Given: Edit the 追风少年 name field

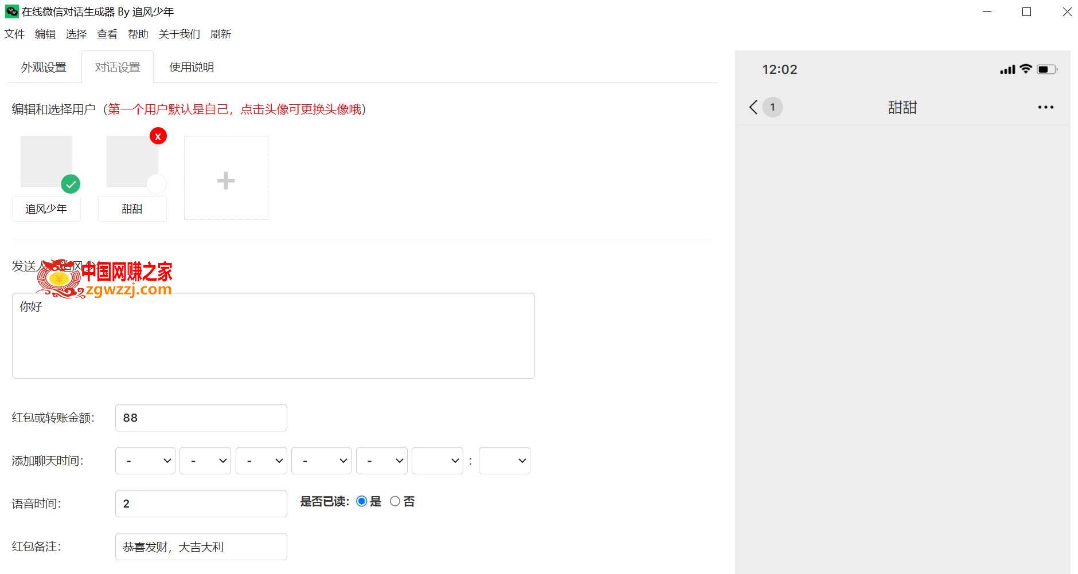Looking at the screenshot, I should [46, 209].
